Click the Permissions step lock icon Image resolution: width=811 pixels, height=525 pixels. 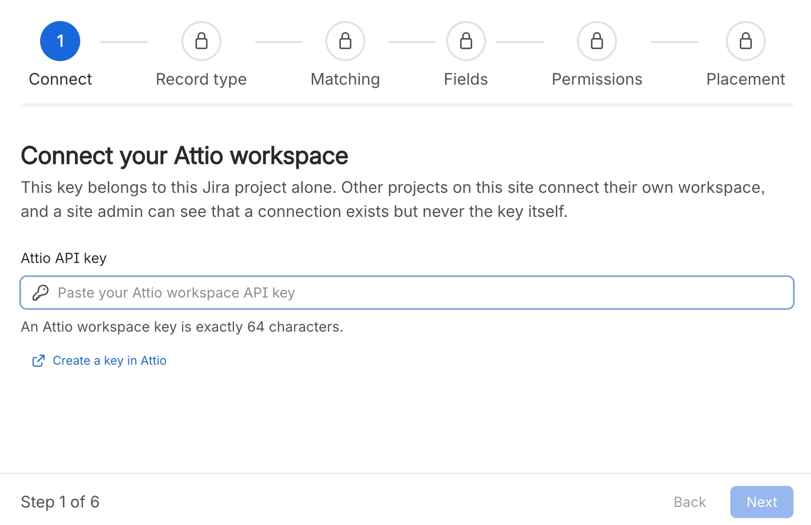(597, 41)
